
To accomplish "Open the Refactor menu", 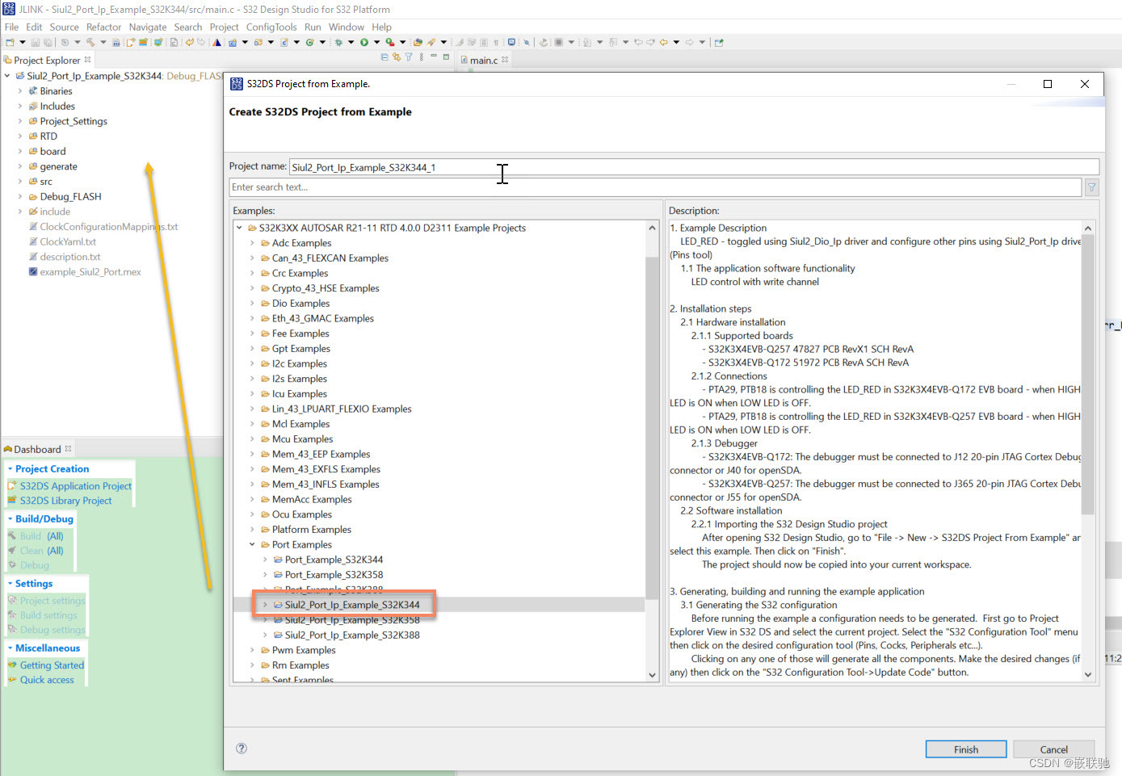I will point(103,27).
